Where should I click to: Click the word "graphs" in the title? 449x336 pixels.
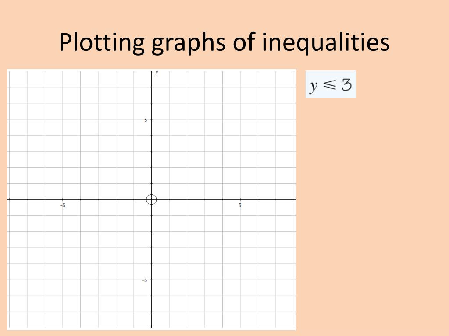pos(189,43)
